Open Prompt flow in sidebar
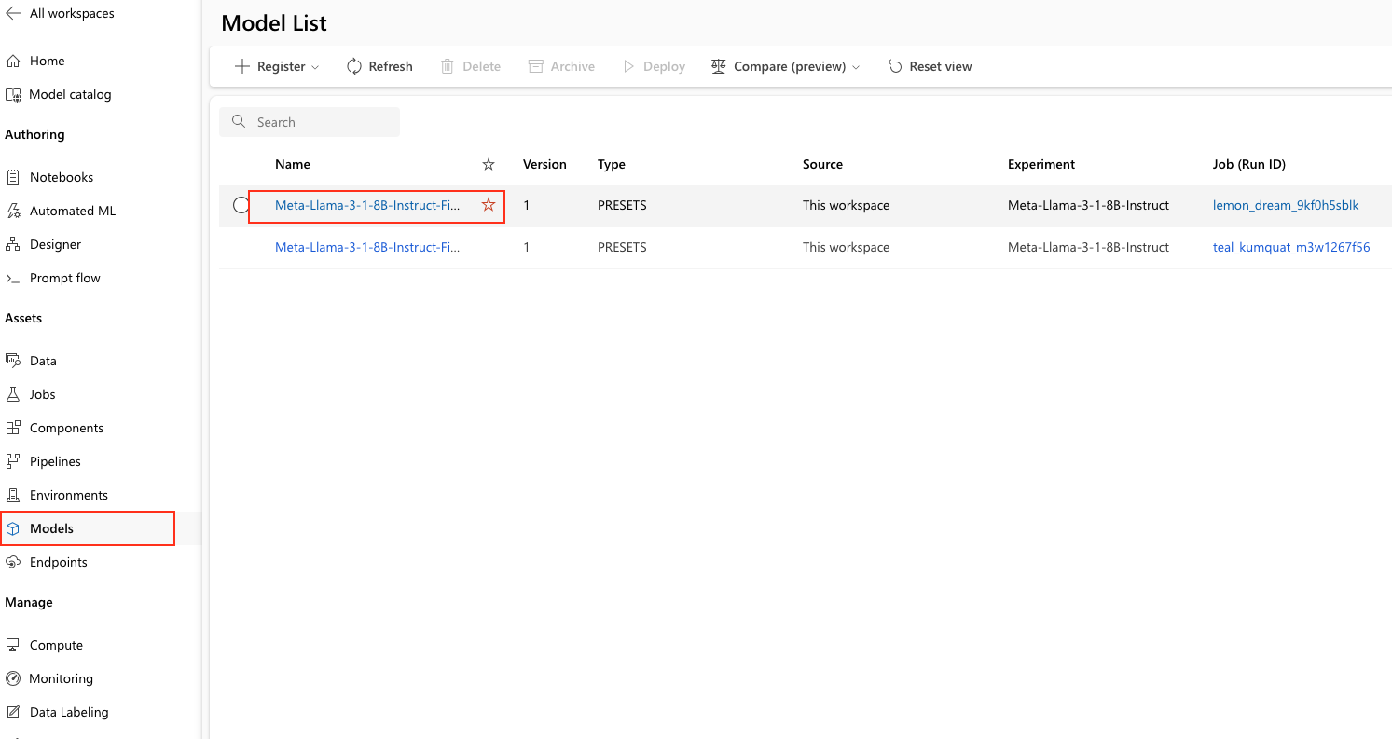This screenshot has height=739, width=1392. point(64,278)
